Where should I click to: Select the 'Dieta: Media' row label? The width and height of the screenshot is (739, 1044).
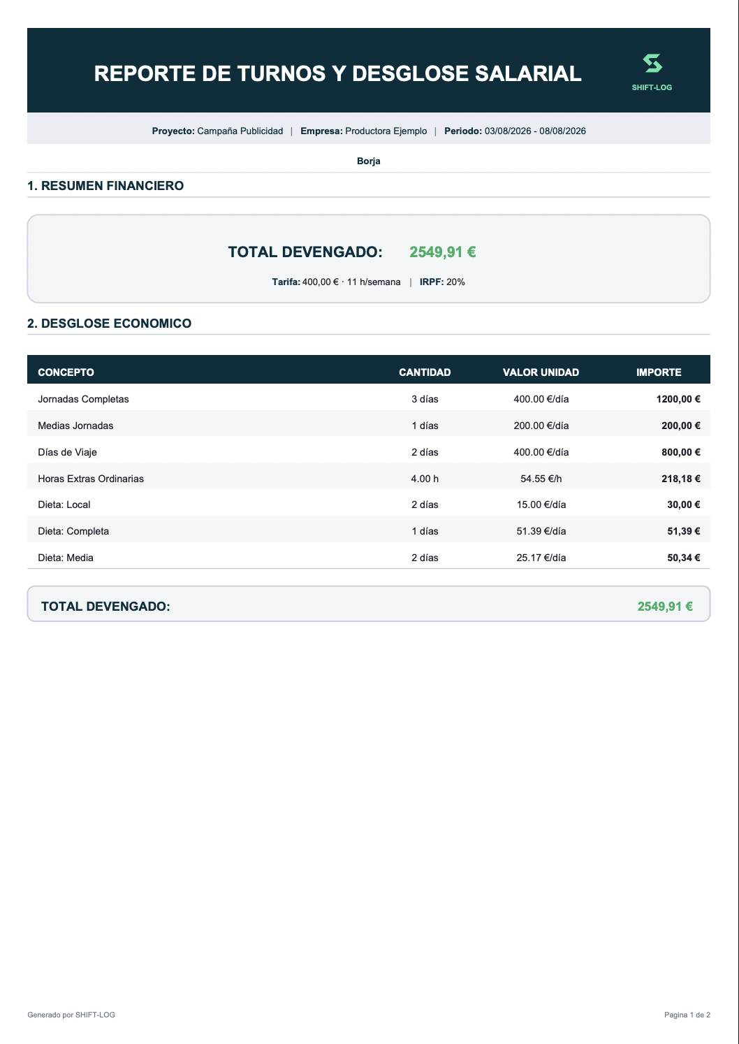(x=66, y=558)
